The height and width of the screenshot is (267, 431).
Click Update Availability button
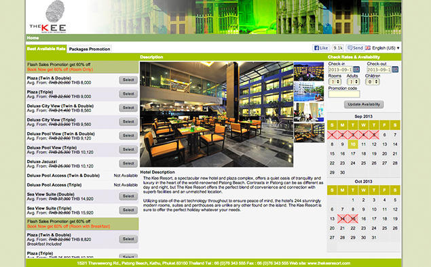pos(364,104)
